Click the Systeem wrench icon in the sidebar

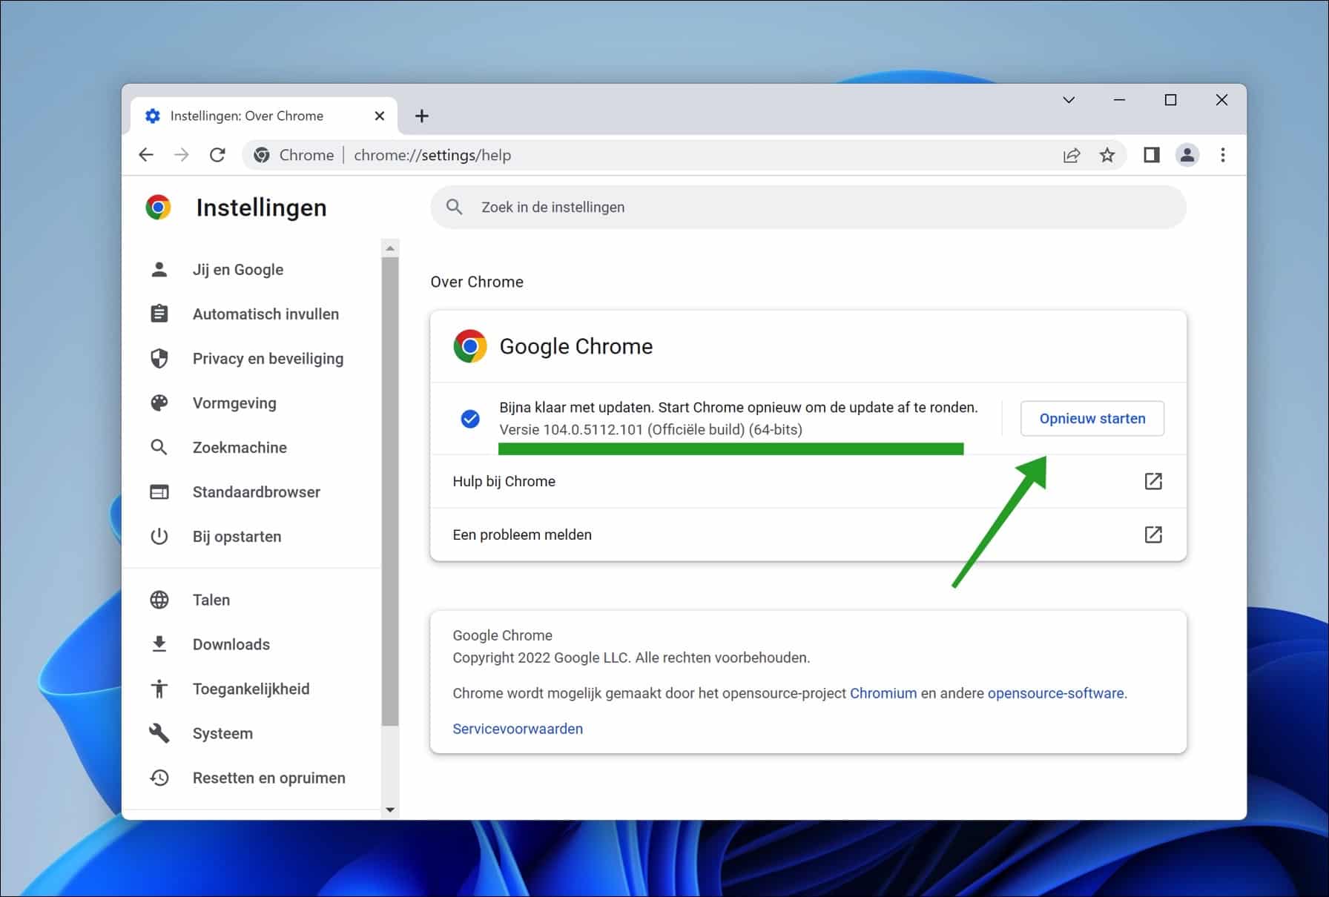(x=160, y=732)
